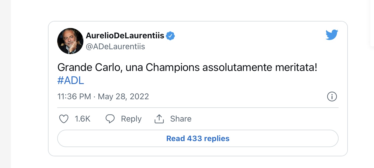
Task: Open Read 433 replies
Action: click(198, 139)
